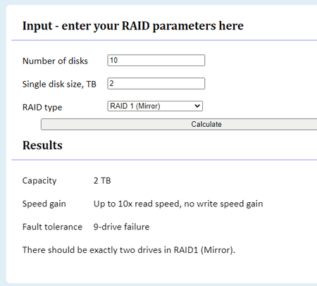
Task: Click the Results heading
Action: [42, 145]
